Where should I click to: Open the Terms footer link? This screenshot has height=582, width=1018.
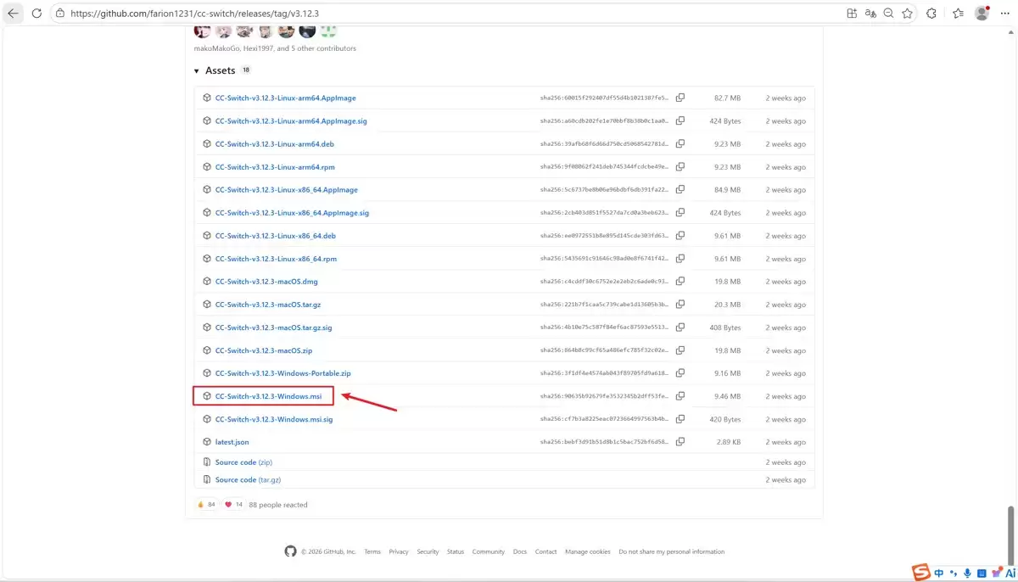(x=372, y=551)
